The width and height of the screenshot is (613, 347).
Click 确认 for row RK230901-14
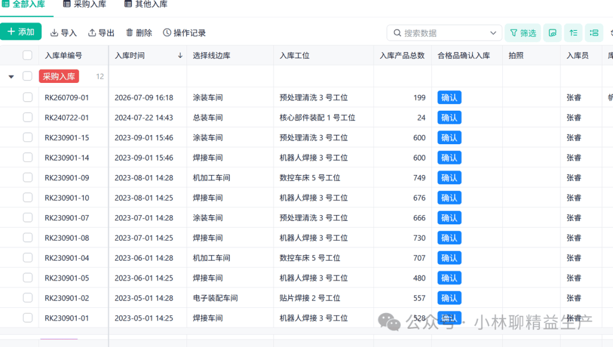tap(449, 158)
